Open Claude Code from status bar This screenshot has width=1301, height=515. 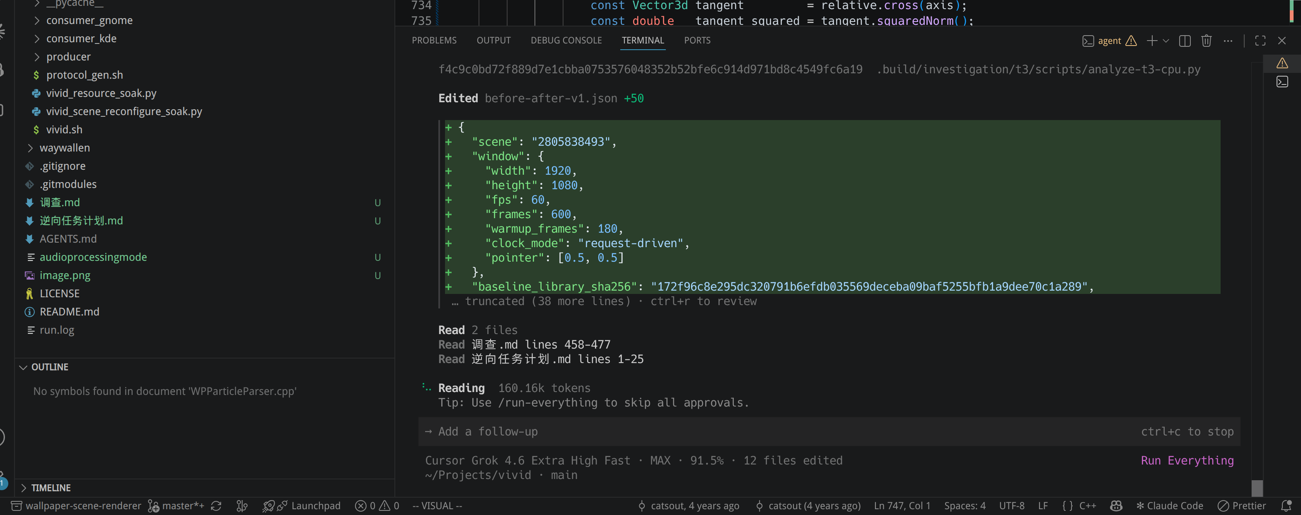click(x=1170, y=506)
